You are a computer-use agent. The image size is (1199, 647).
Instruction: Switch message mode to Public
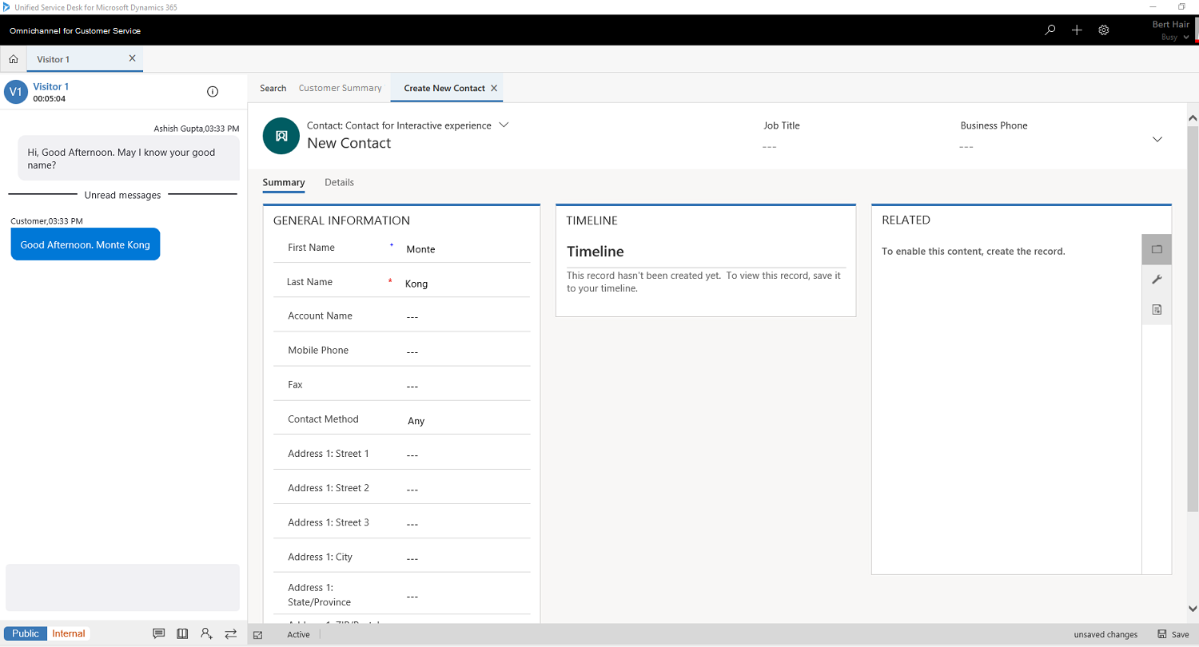click(26, 633)
